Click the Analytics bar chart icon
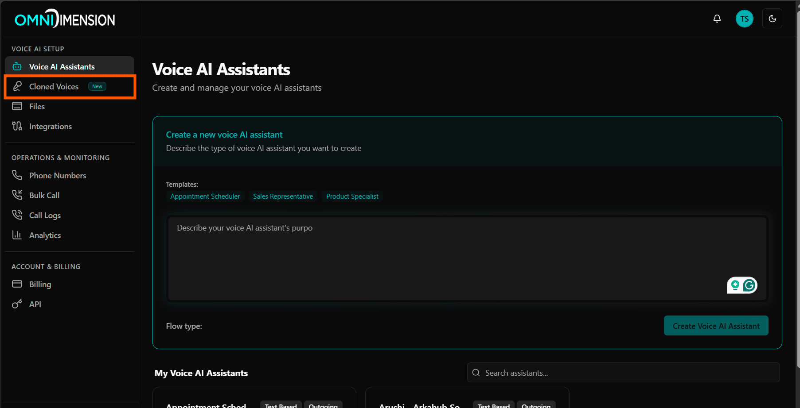Viewport: 800px width, 408px height. coord(17,235)
